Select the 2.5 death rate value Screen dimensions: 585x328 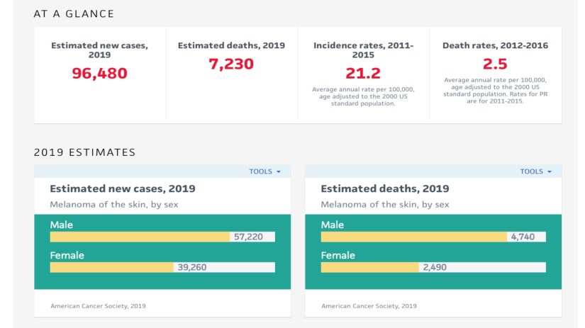(x=495, y=64)
